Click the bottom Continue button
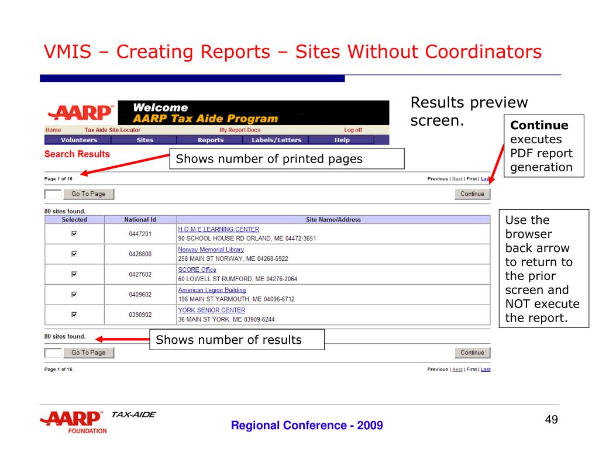The height and width of the screenshot is (449, 599). point(472,353)
